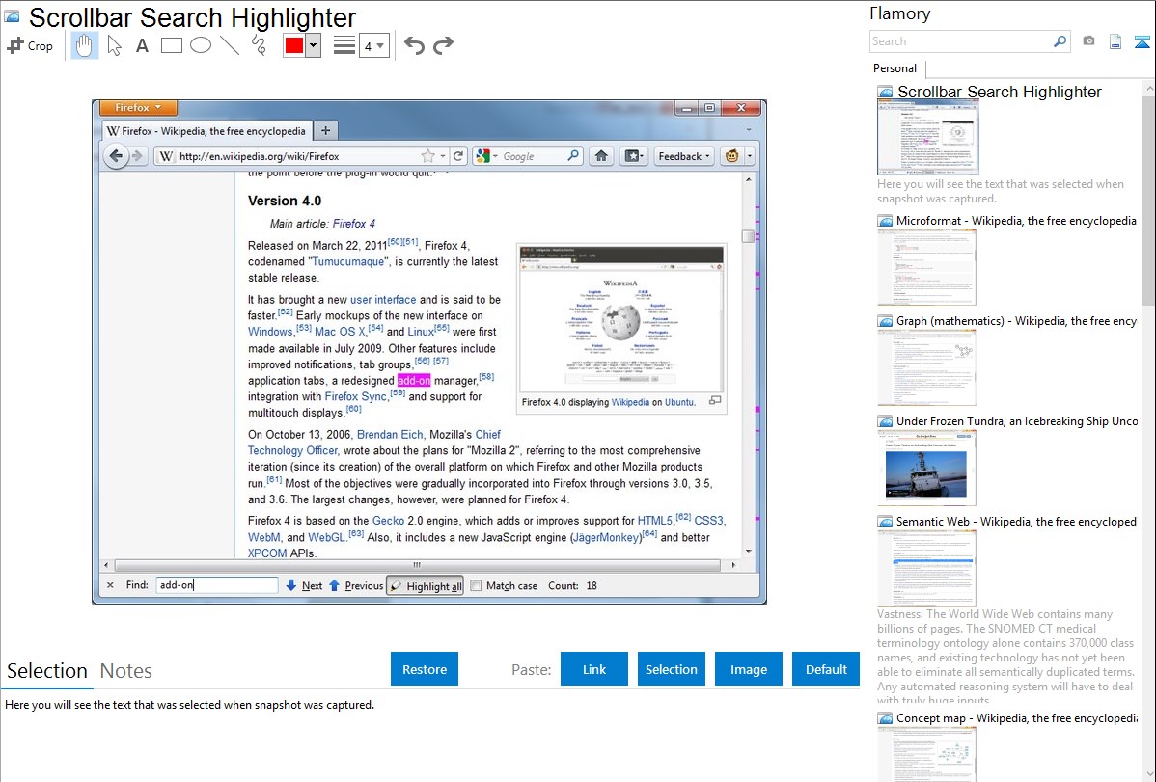
Task: Click the Paste Link button
Action: 594,669
